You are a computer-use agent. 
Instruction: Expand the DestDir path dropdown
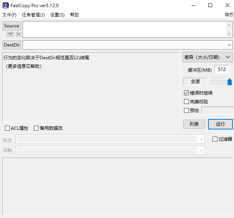[x=229, y=45]
